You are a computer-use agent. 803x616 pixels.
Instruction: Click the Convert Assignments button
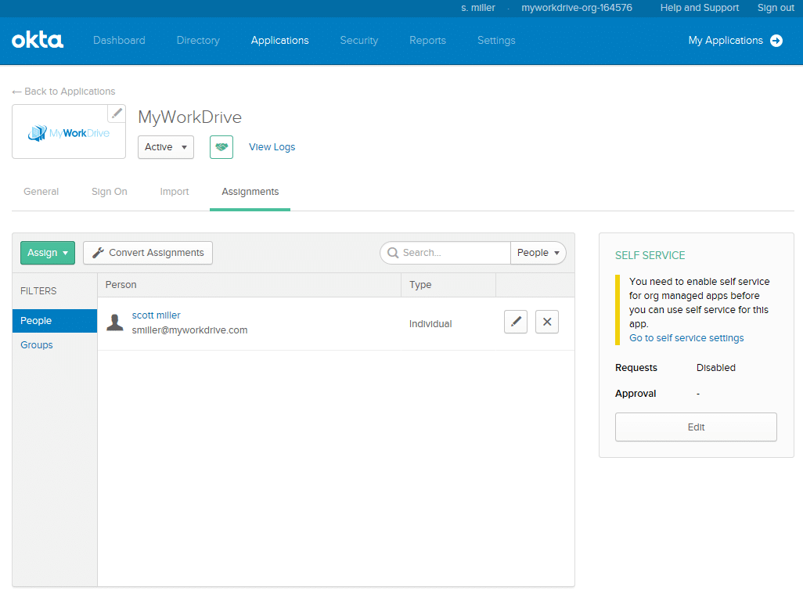point(148,253)
